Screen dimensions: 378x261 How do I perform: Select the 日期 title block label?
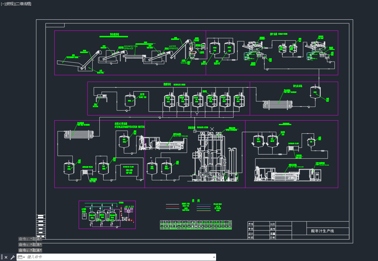tap(273, 238)
